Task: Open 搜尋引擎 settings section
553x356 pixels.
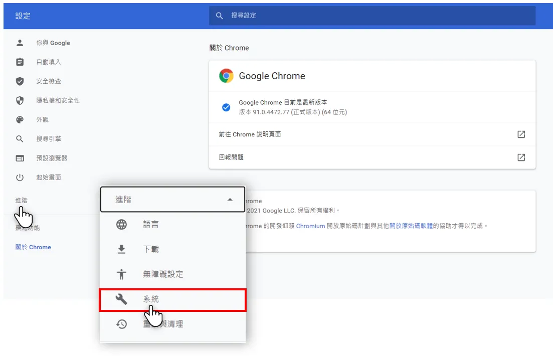Action: [49, 139]
